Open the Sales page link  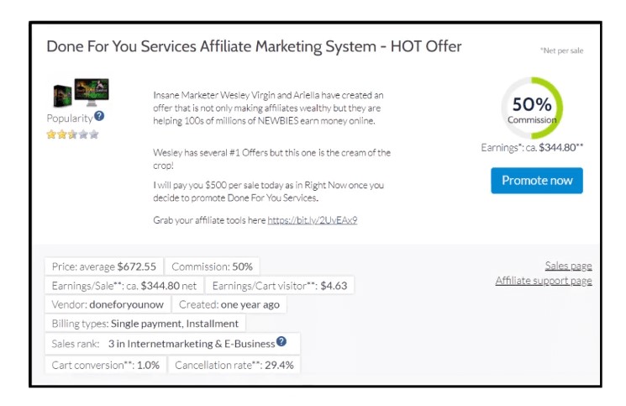[x=568, y=266]
